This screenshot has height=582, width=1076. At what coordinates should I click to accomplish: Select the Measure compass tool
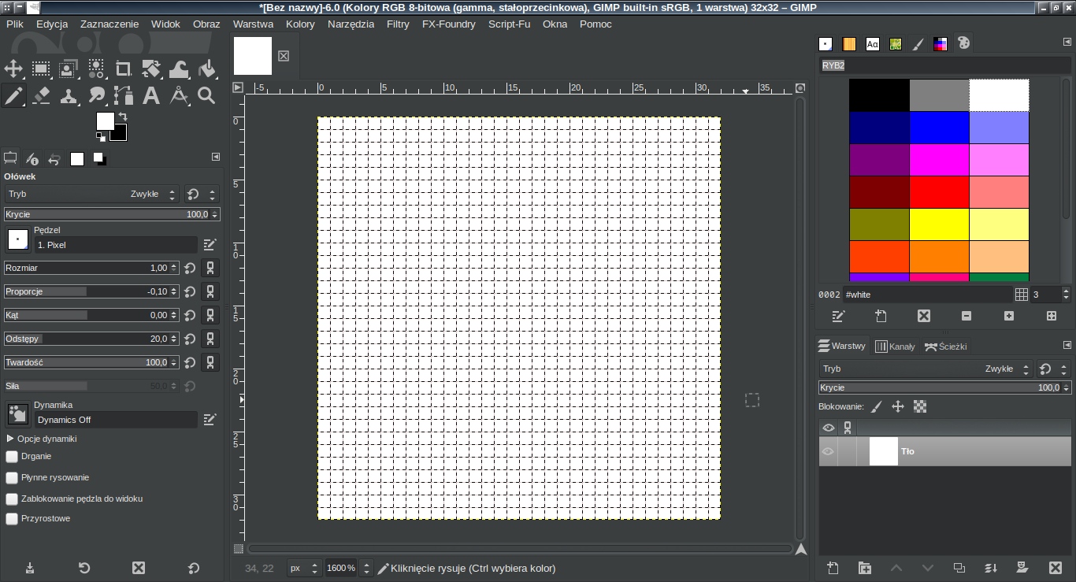click(x=179, y=95)
